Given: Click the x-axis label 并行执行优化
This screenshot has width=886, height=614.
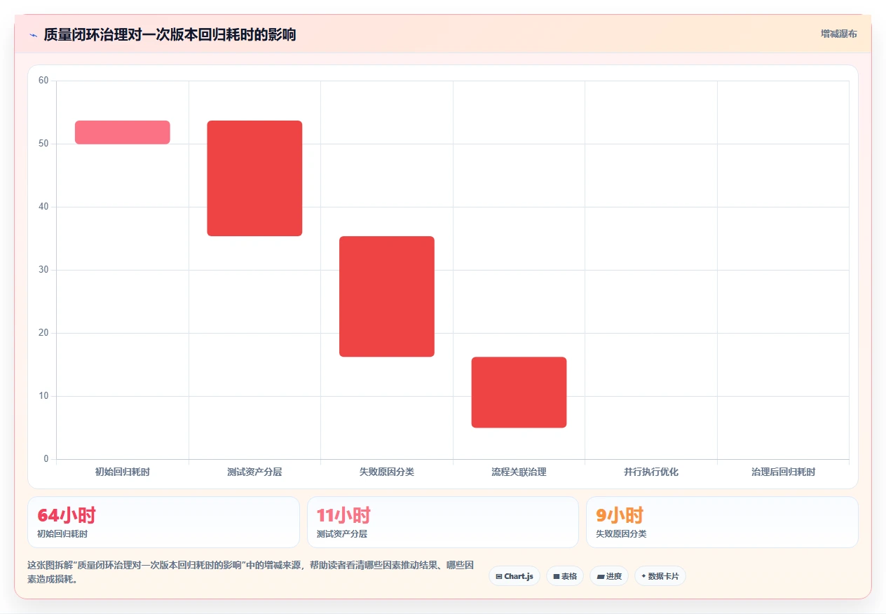Looking at the screenshot, I should 651,472.
